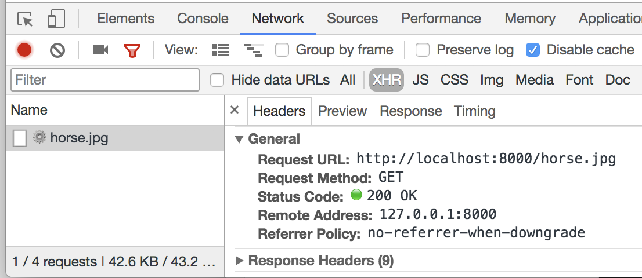The height and width of the screenshot is (278, 642).
Task: Clear the network log icon
Action: point(57,50)
